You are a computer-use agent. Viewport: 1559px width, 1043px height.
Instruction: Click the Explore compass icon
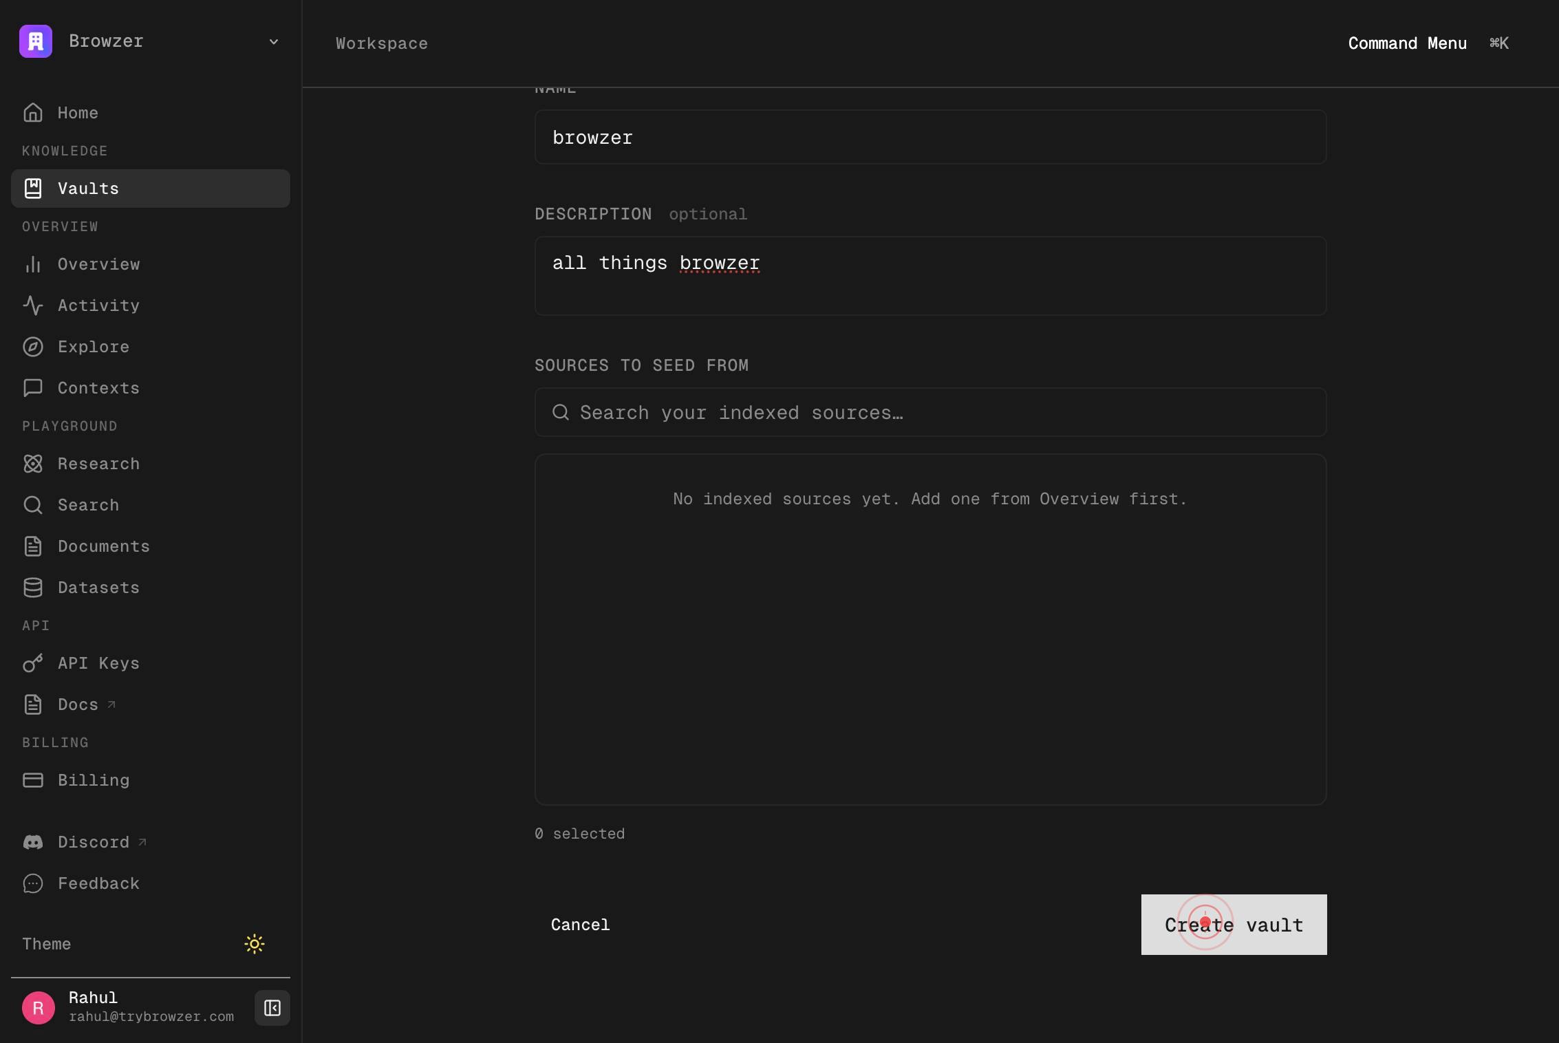33,347
